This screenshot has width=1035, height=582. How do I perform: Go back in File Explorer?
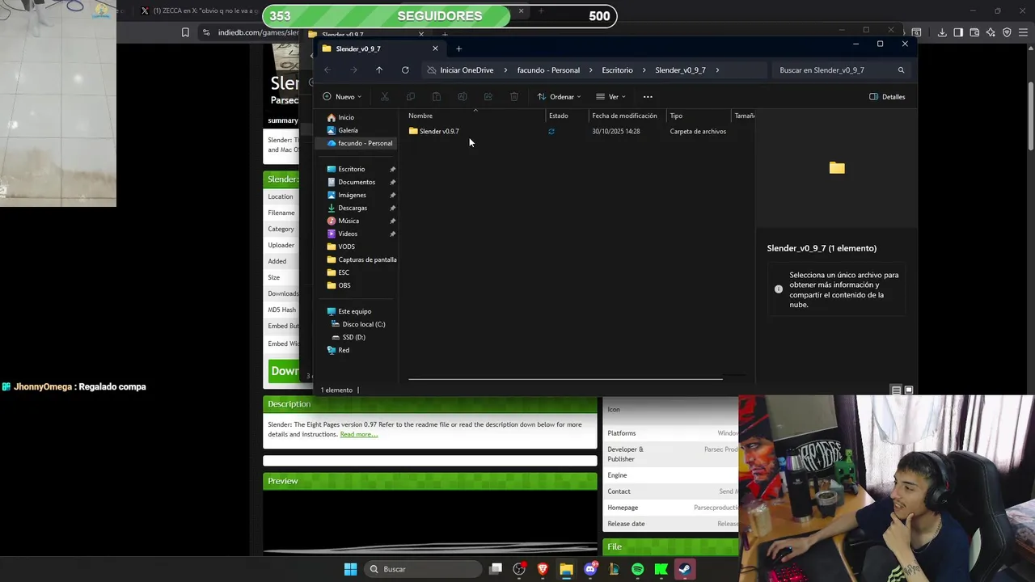click(327, 70)
